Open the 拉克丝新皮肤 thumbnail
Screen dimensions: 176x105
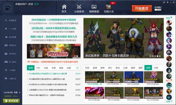[153, 77]
